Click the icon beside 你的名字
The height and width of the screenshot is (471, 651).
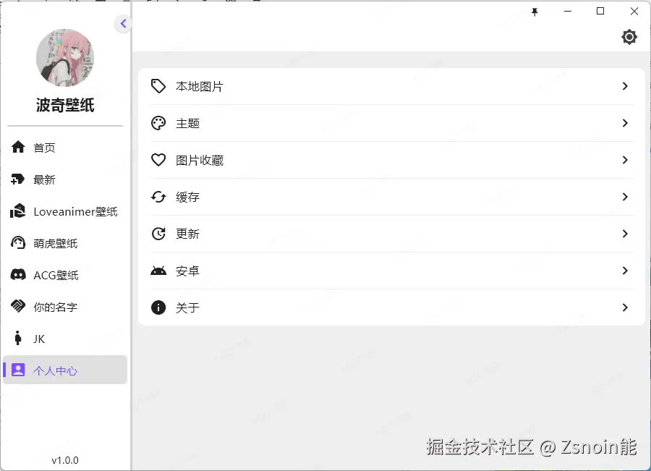(x=18, y=307)
